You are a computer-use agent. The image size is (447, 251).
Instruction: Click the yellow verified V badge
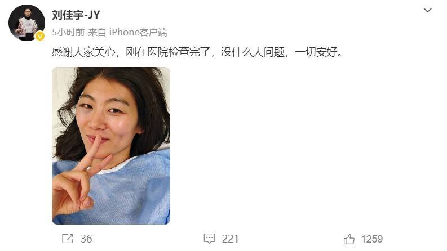[39, 36]
